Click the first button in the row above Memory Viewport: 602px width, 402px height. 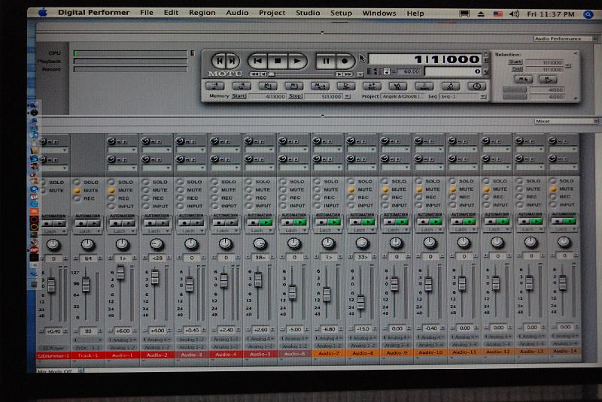tap(215, 86)
